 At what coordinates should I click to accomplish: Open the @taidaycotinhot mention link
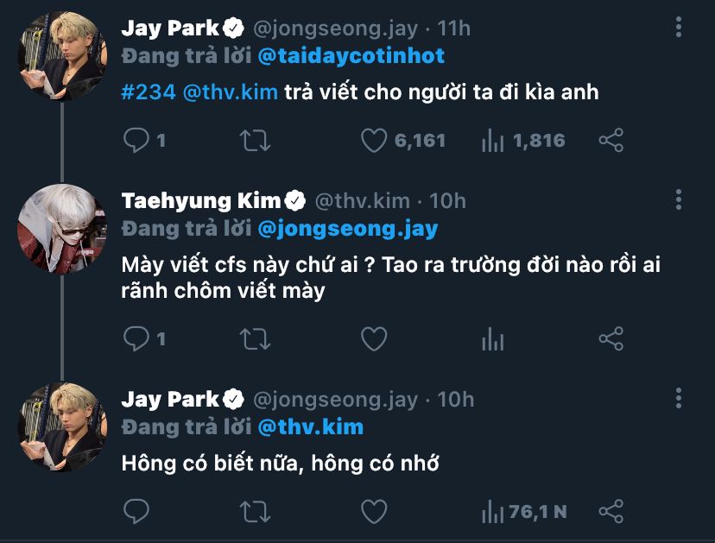click(x=351, y=57)
